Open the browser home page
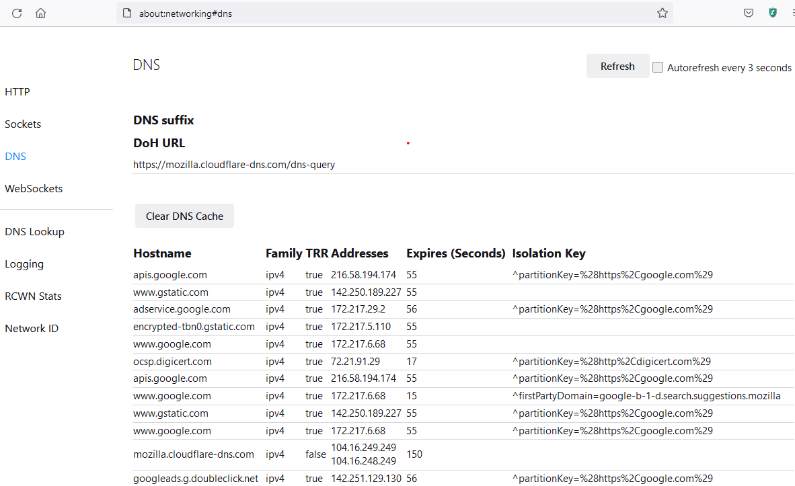This screenshot has width=795, height=486. 40,13
